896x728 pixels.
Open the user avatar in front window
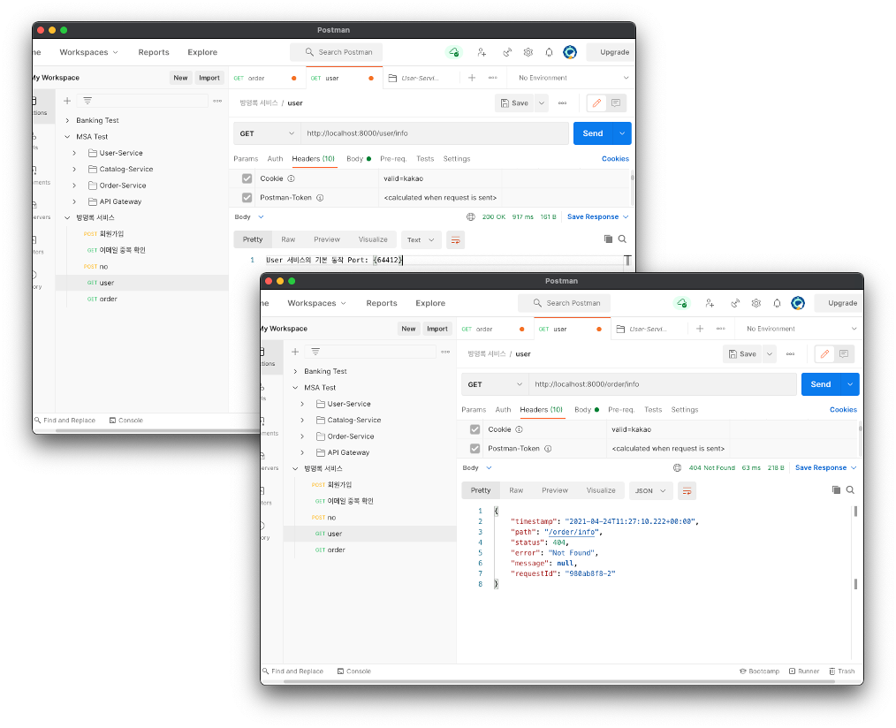click(x=798, y=303)
